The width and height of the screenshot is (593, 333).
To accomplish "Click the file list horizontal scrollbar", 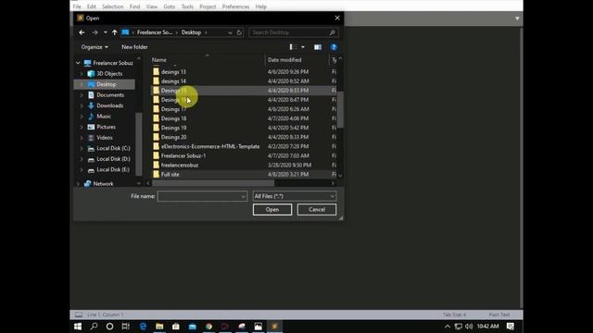I will pos(213,183).
